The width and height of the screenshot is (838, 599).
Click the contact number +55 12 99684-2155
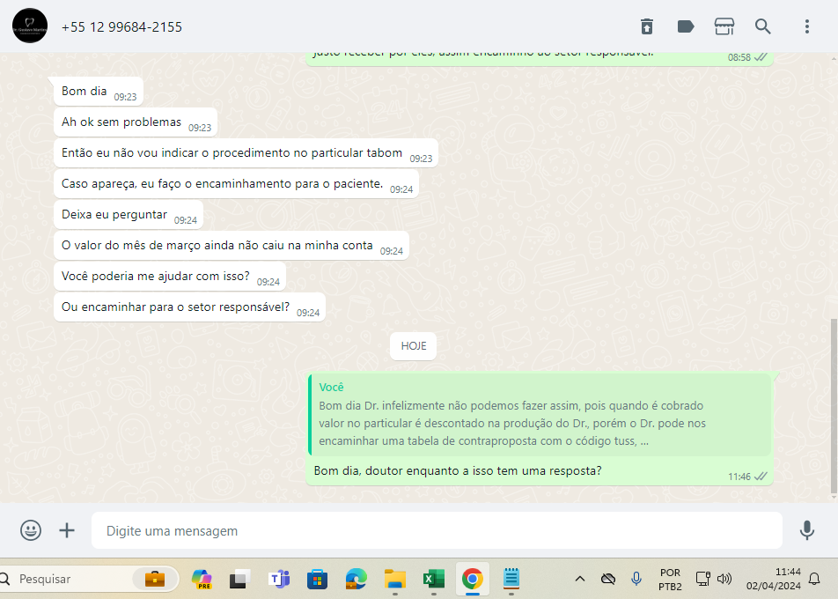click(x=121, y=26)
